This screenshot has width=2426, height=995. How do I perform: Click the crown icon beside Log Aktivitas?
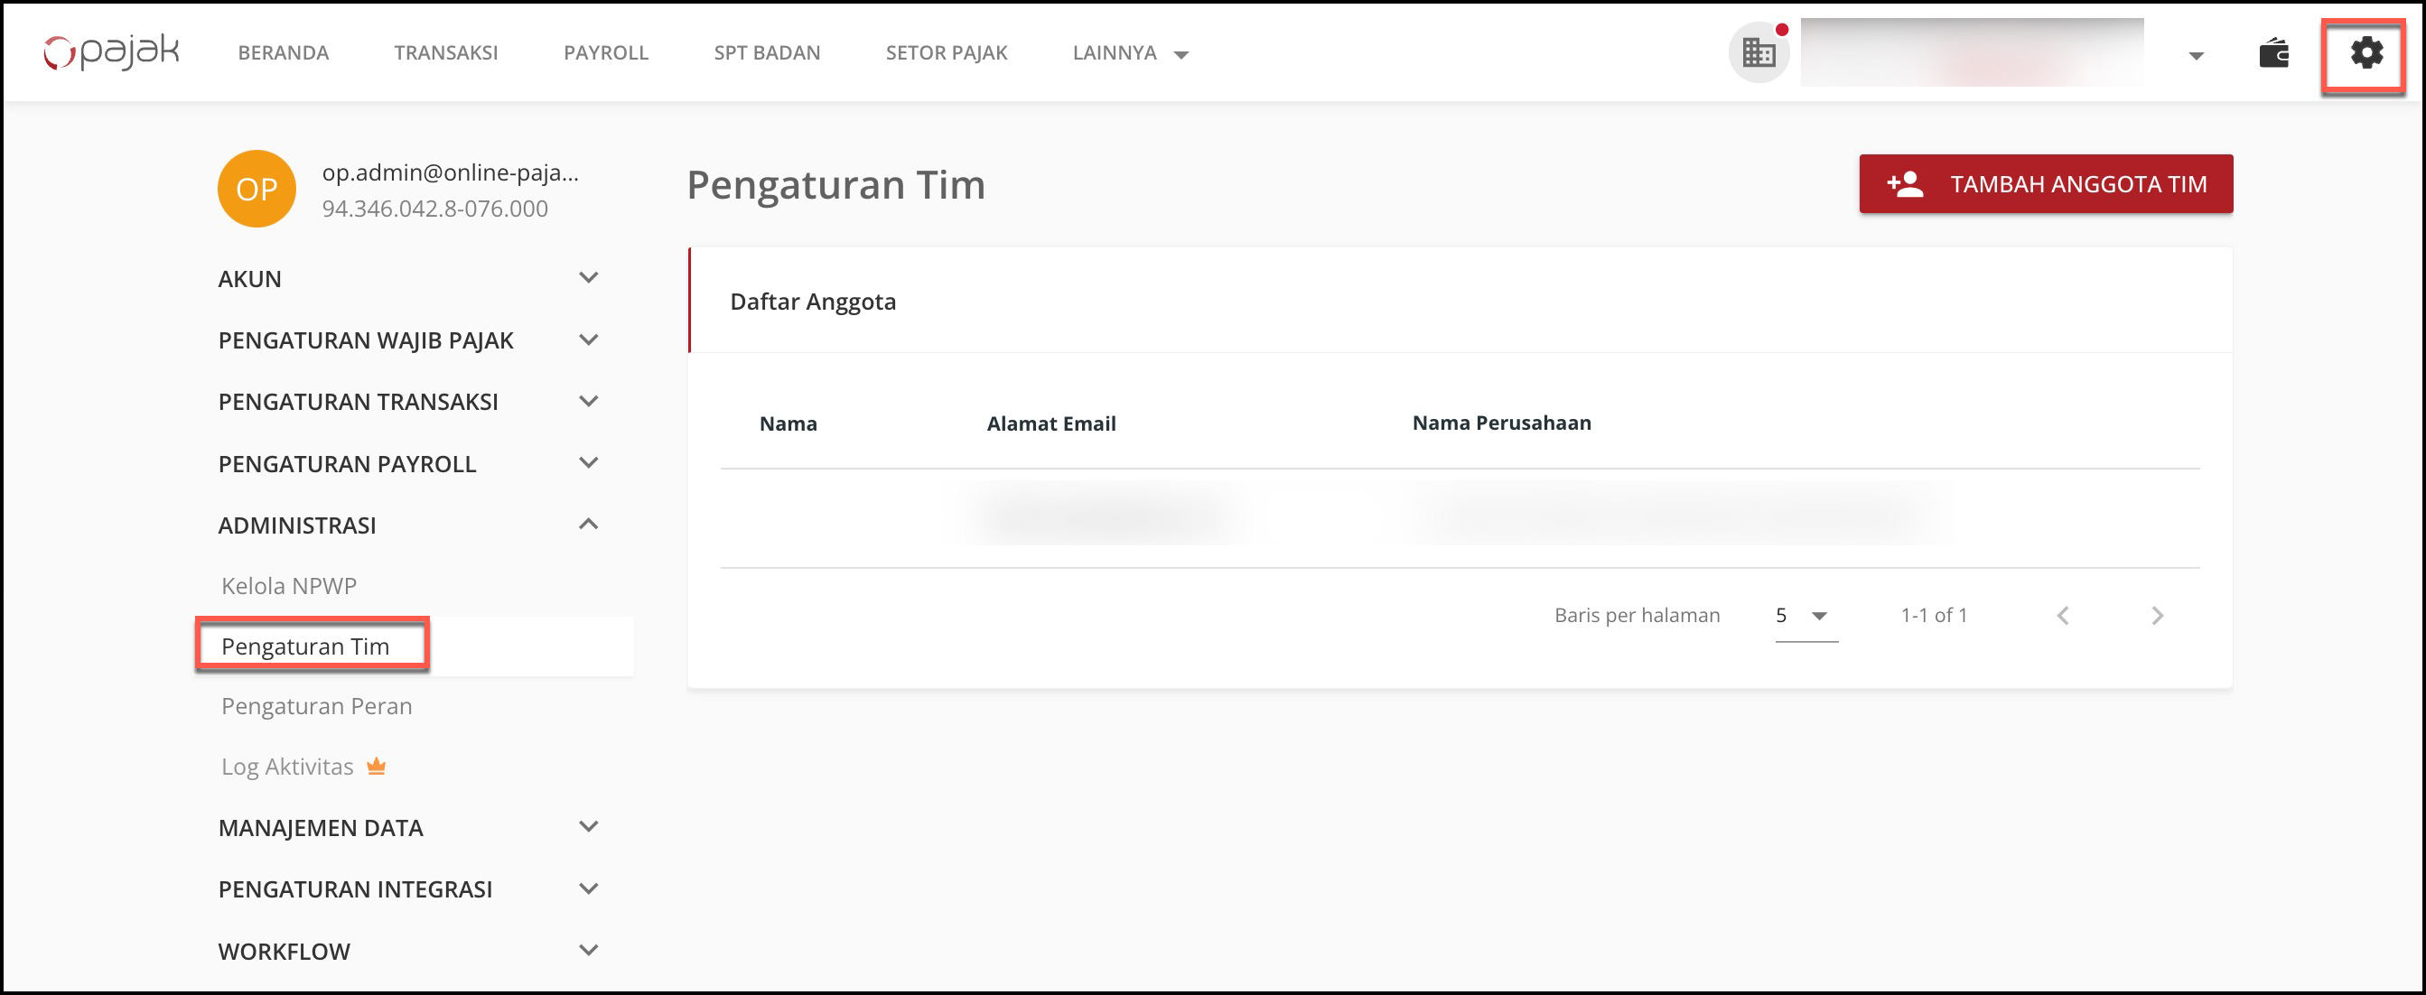376,767
